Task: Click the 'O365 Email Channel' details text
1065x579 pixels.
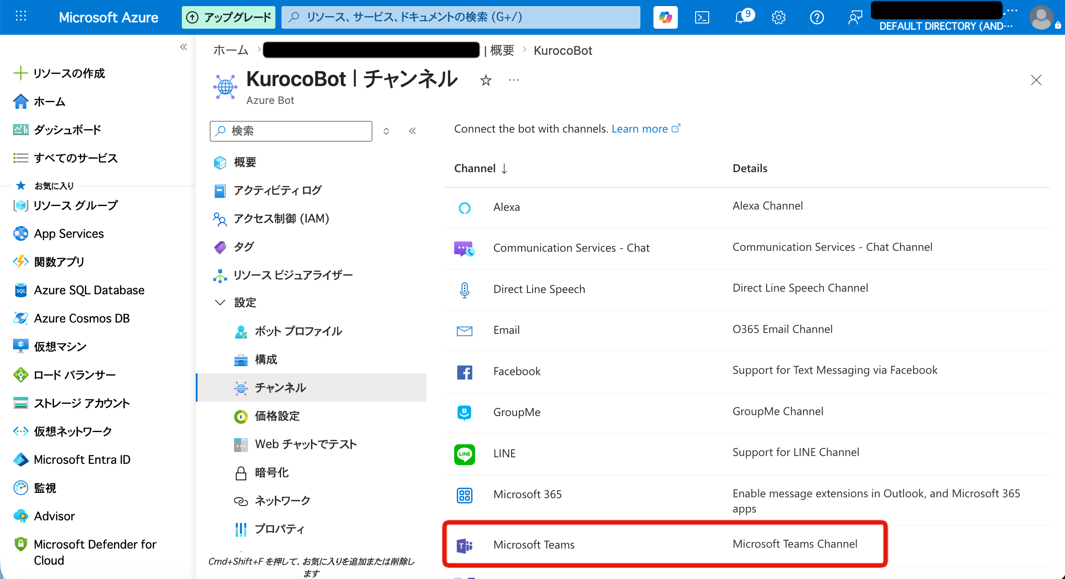Action: (782, 329)
